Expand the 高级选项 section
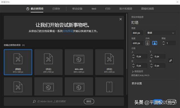 138,72
